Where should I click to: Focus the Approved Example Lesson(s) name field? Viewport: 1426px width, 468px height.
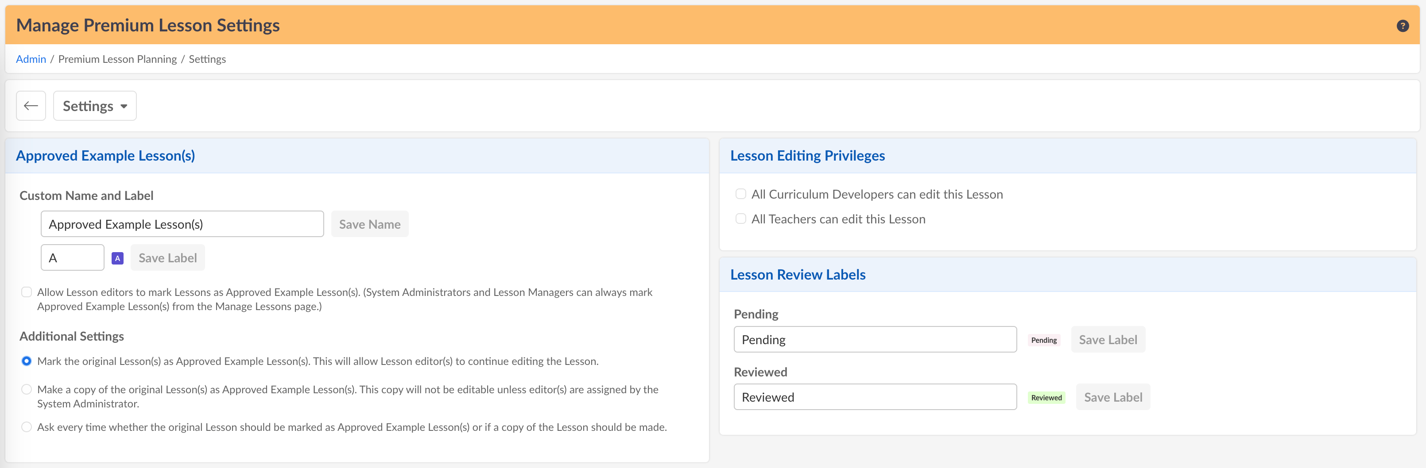182,224
